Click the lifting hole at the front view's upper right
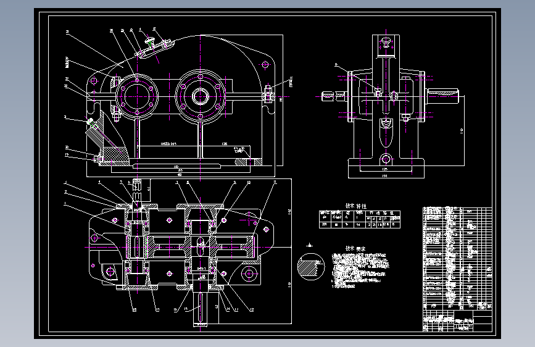 (265, 64)
